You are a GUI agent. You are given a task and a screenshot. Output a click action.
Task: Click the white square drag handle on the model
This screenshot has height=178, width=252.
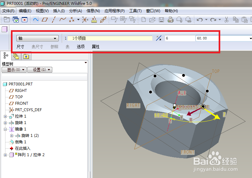174,105
